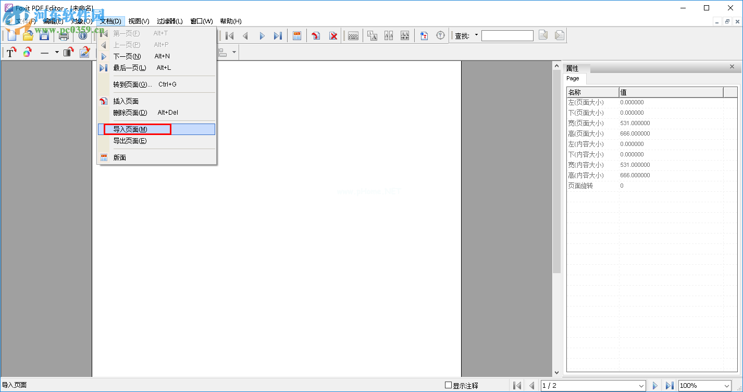
Task: Choose 插入页面 from the menu
Action: (156, 101)
